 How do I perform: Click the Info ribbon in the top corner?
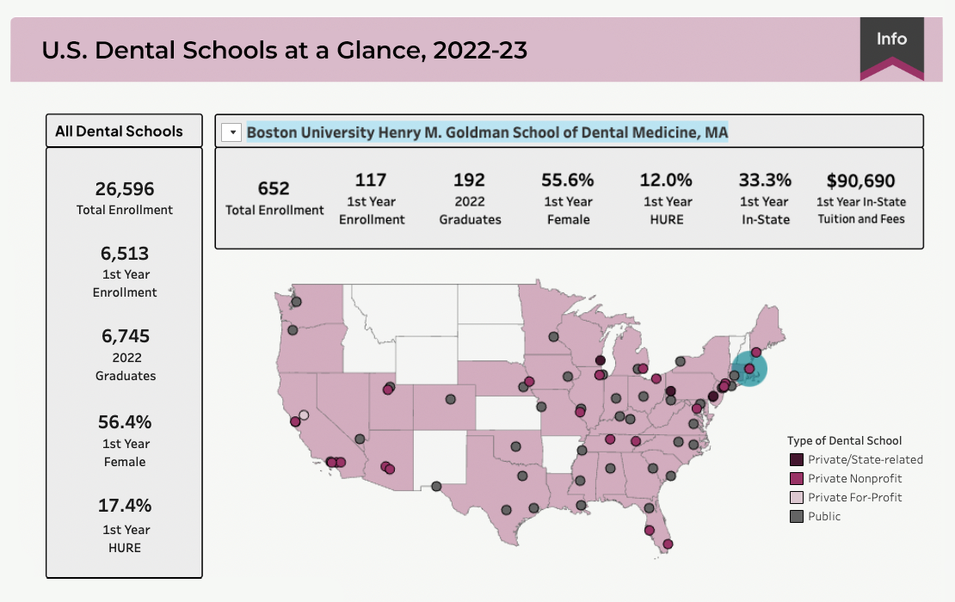(x=892, y=39)
